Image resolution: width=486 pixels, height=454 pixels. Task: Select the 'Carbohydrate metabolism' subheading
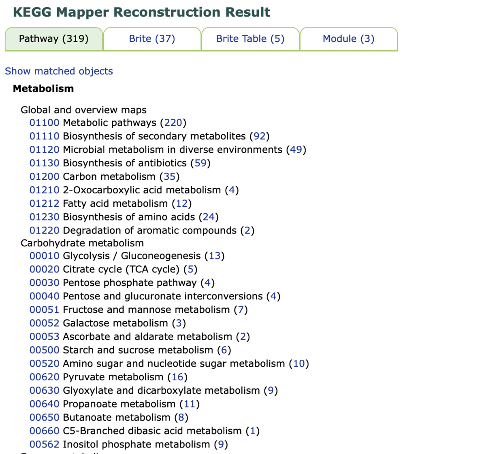tap(82, 243)
